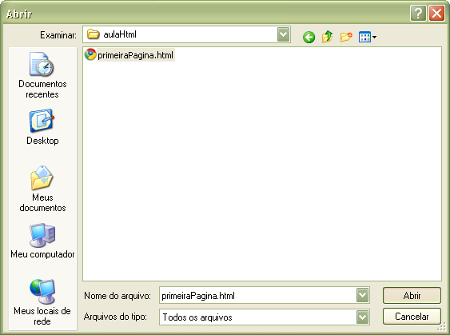Click the Abrir button
The width and height of the screenshot is (450, 335).
click(x=412, y=295)
